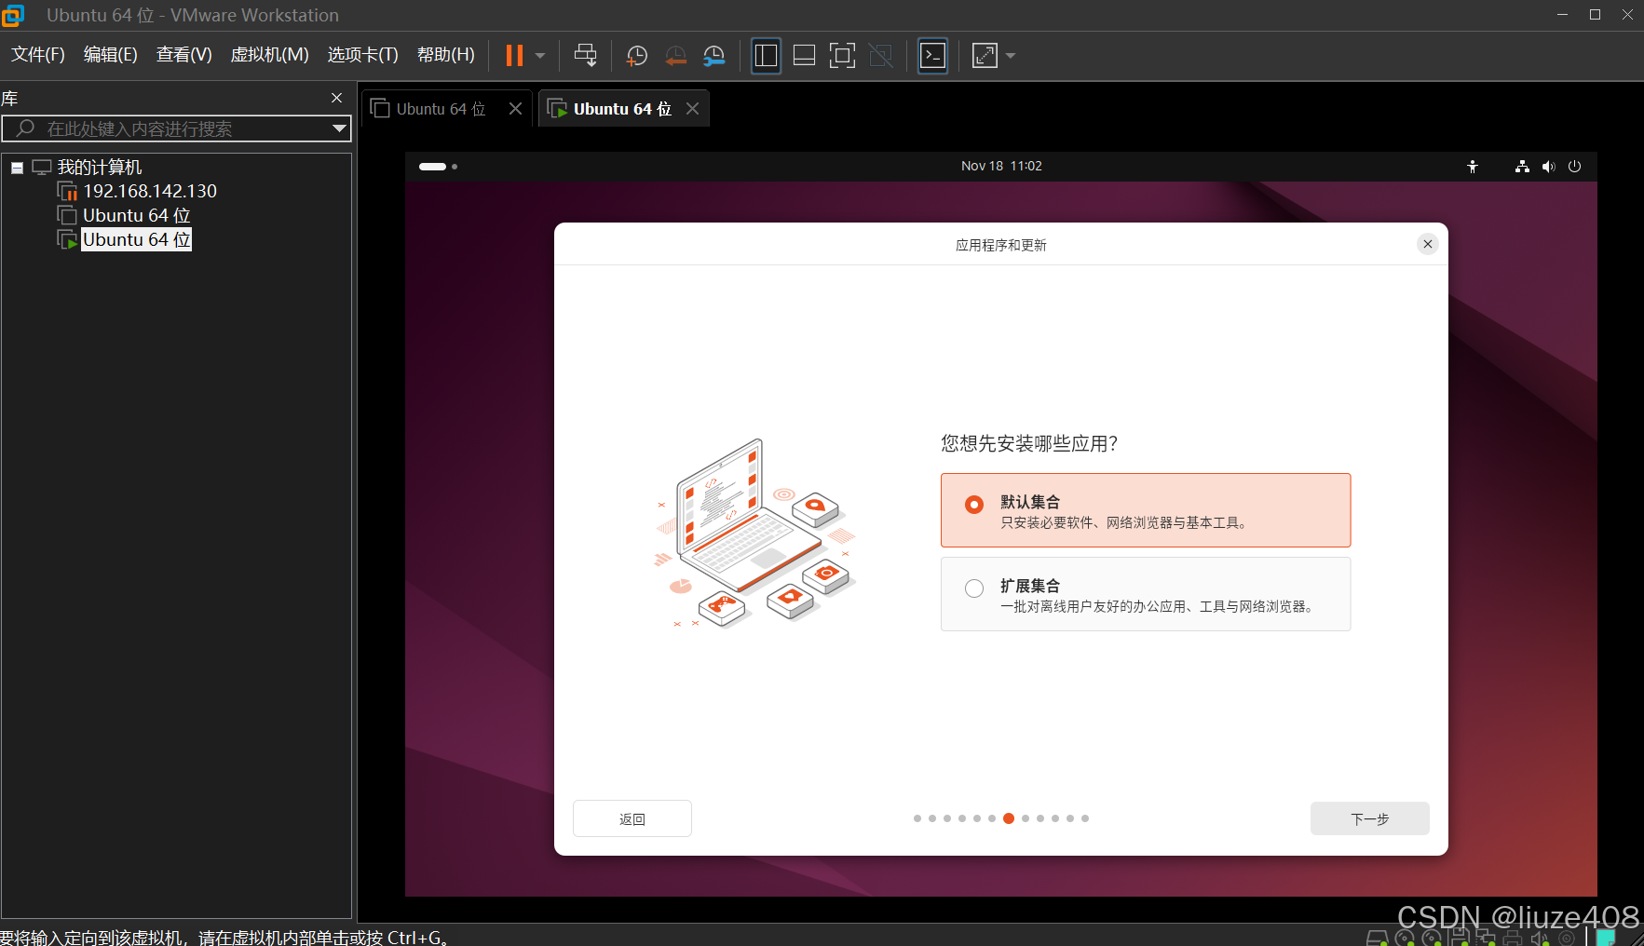Click the Unity mode icon

tap(881, 56)
